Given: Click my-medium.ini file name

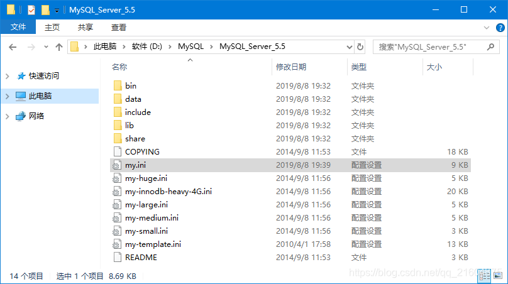Looking at the screenshot, I should coord(152,218).
